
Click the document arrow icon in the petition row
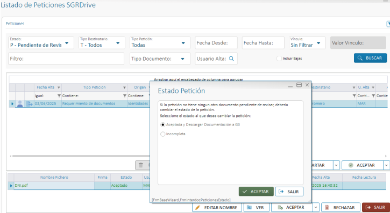coord(30,104)
